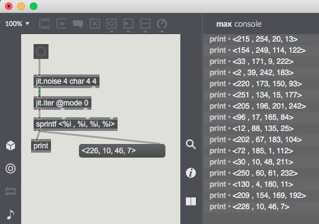319x224 pixels.
Task: Select the jit.iter @mode 0 object
Action: (62, 103)
